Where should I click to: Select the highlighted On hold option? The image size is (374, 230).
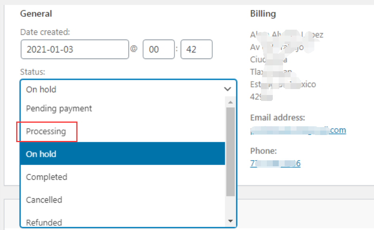pos(123,154)
